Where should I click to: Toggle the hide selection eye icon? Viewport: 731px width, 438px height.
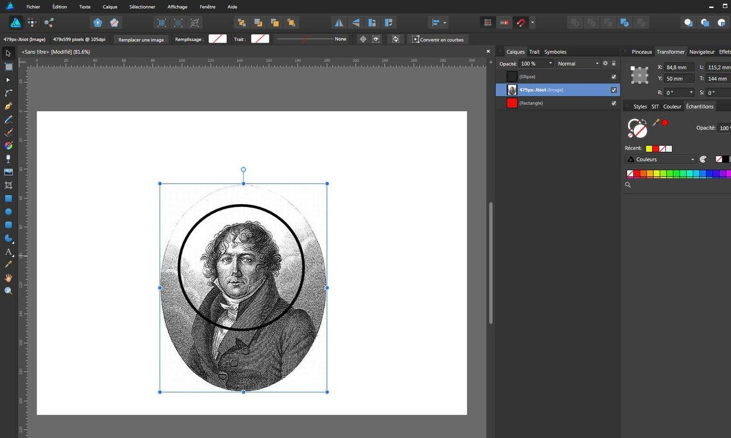pyautogui.click(x=376, y=39)
